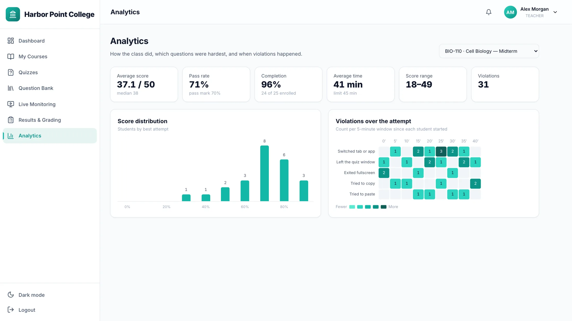Image resolution: width=572 pixels, height=321 pixels.
Task: Navigate to Quizzes
Action: (x=50, y=72)
